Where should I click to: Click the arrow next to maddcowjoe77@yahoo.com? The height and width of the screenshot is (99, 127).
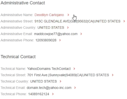81,34
